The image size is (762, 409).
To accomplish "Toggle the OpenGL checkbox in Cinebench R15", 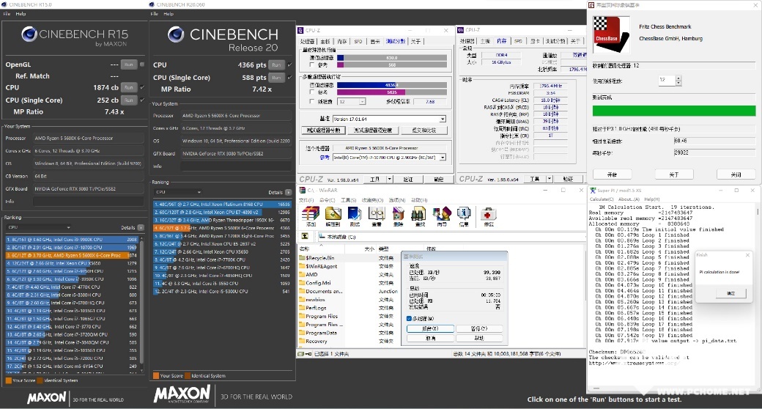I will tap(142, 65).
